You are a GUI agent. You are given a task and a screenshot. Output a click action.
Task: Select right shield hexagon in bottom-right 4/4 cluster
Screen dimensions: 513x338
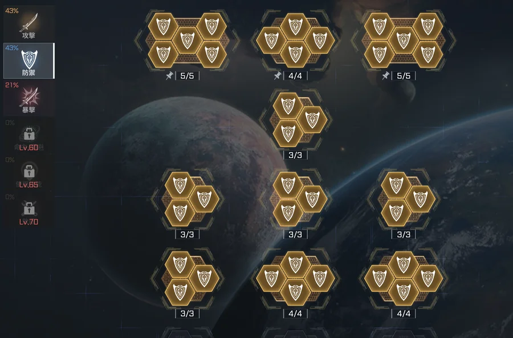pos(428,279)
